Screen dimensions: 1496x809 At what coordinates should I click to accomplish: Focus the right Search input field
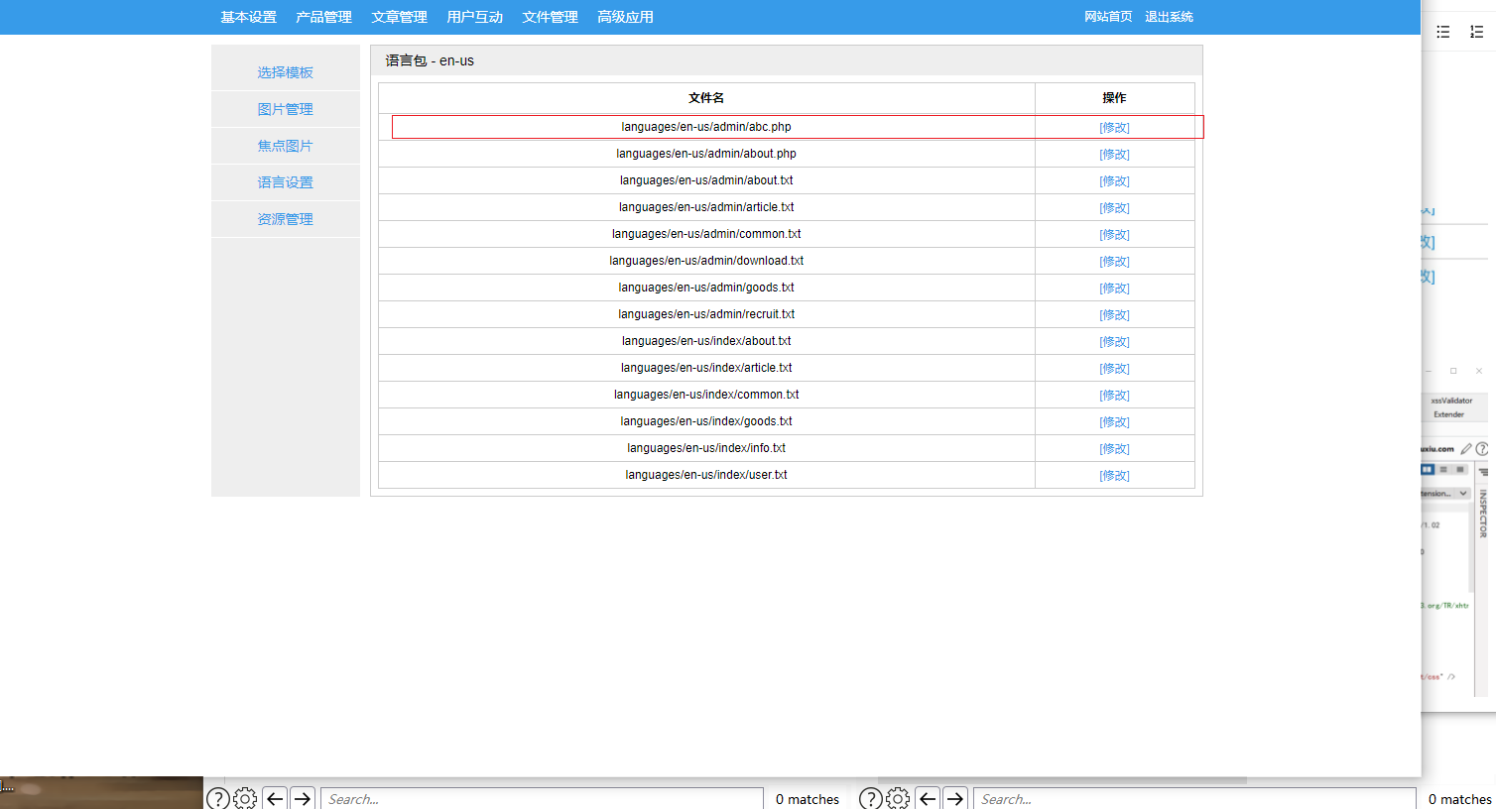(x=1194, y=799)
